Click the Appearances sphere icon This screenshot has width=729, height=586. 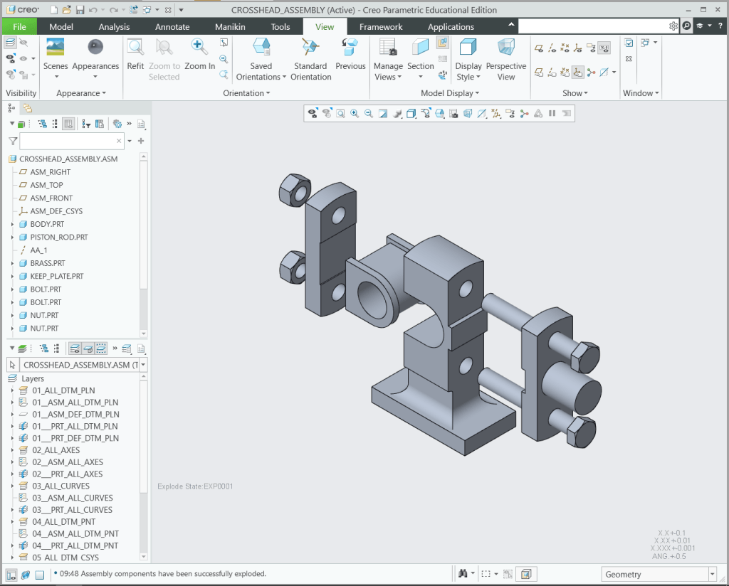[x=95, y=48]
